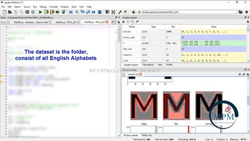This screenshot has height=141, width=250.
Task: Switch to the Help pane tab
Action: (160, 65)
